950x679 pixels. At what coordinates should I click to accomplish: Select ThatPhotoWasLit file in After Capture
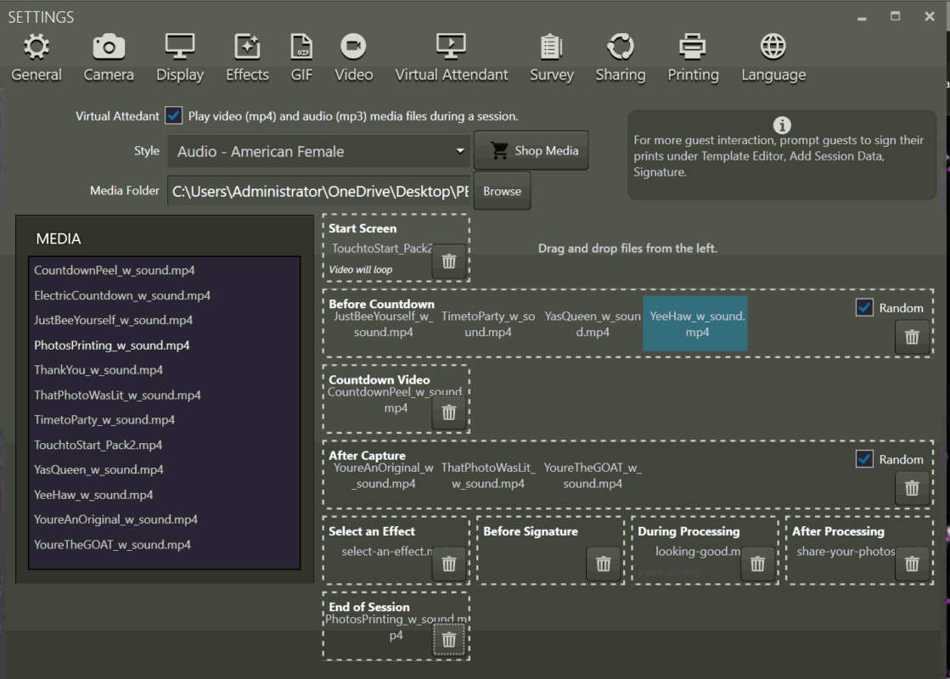coord(487,475)
